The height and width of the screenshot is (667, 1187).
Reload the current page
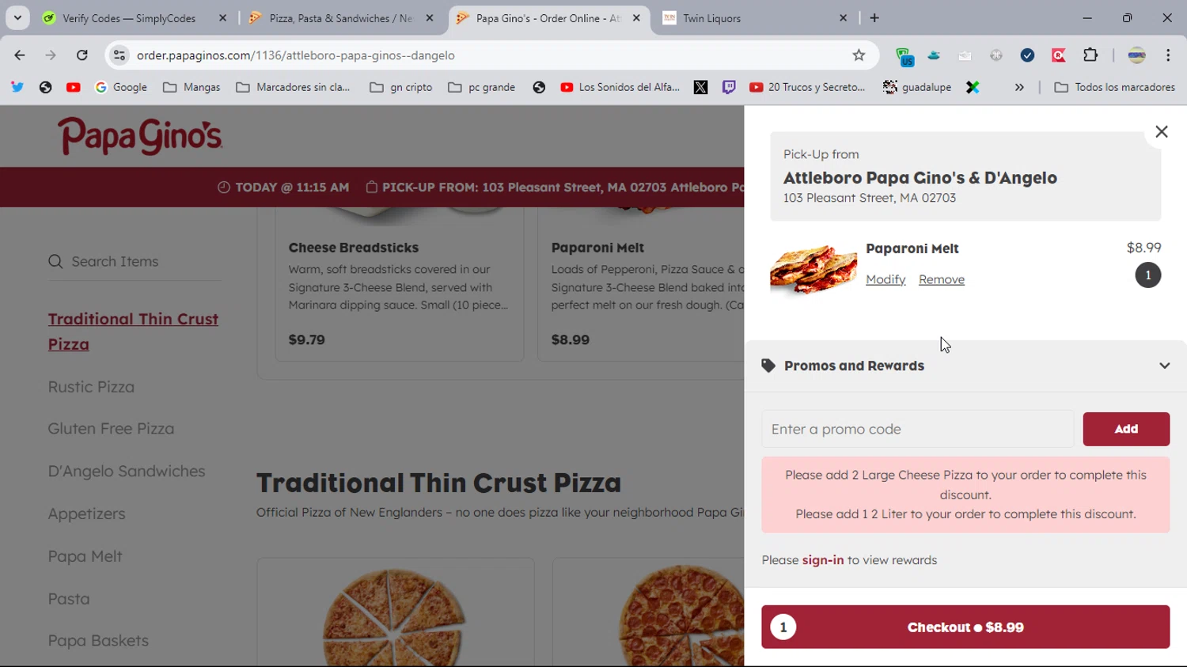(x=82, y=55)
